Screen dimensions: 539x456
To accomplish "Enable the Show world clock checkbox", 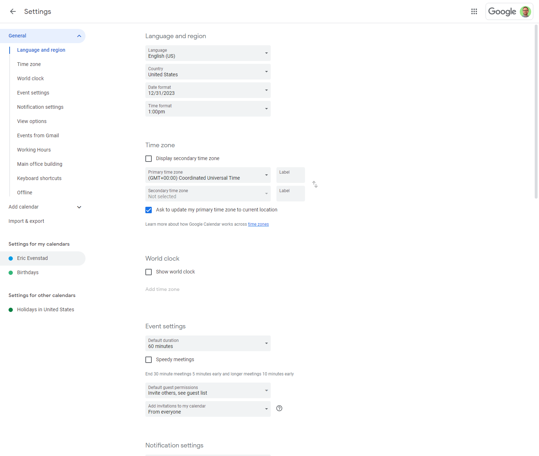I will (149, 272).
